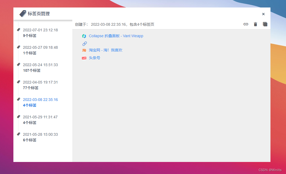Select the 107个标签 group from 2022-05-24
The width and height of the screenshot is (286, 174).
[40, 67]
